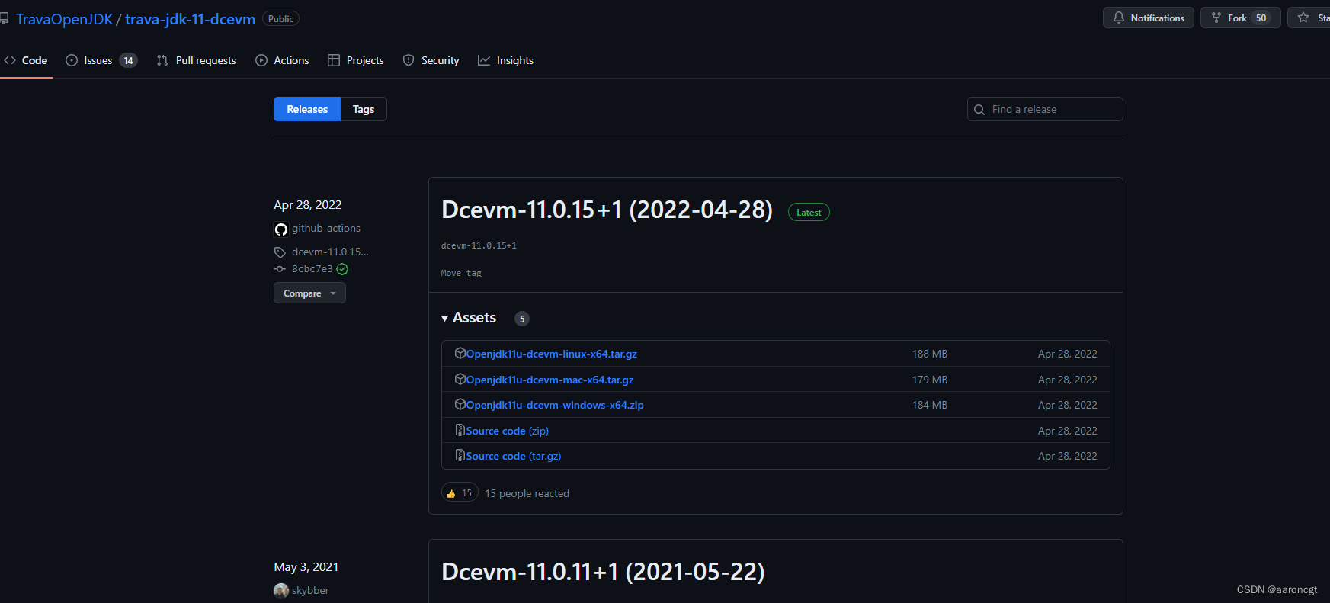Click the 188 MB size value
The width and height of the screenshot is (1330, 603).
tap(930, 354)
